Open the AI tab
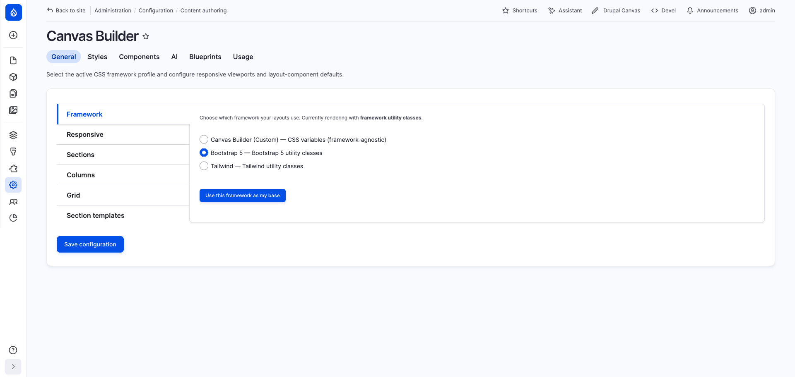The height and width of the screenshot is (377, 795). coord(174,57)
